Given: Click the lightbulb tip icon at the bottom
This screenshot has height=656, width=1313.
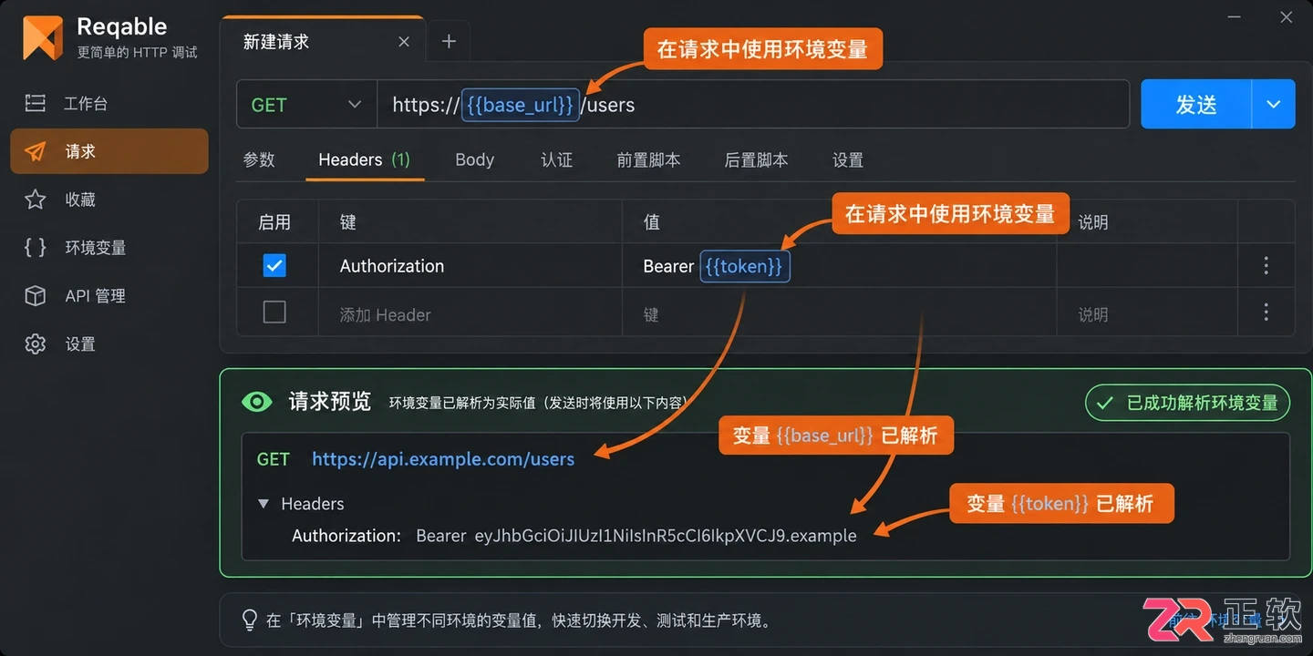Looking at the screenshot, I should pyautogui.click(x=249, y=620).
